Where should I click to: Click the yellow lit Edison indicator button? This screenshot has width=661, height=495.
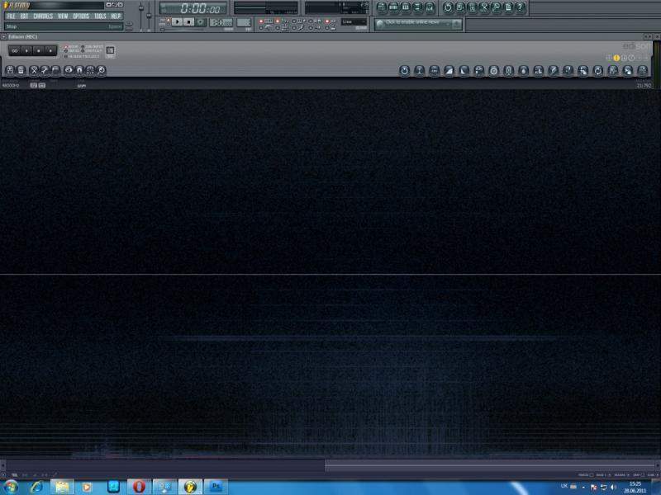click(616, 58)
